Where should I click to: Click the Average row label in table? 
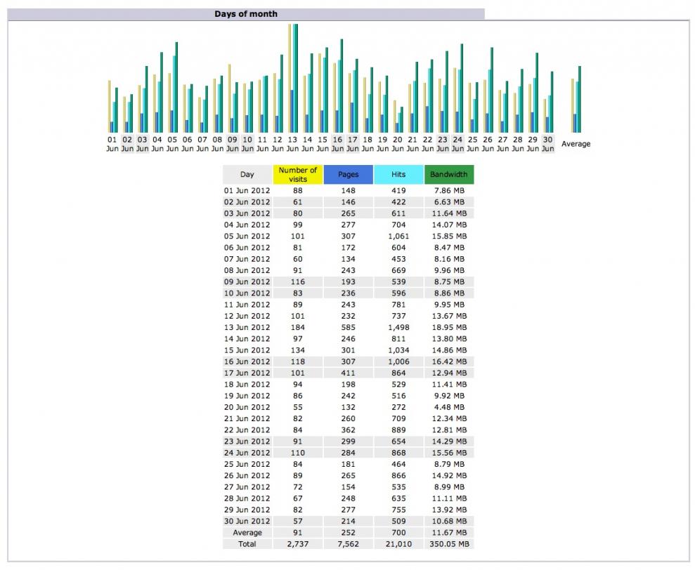[x=247, y=533]
